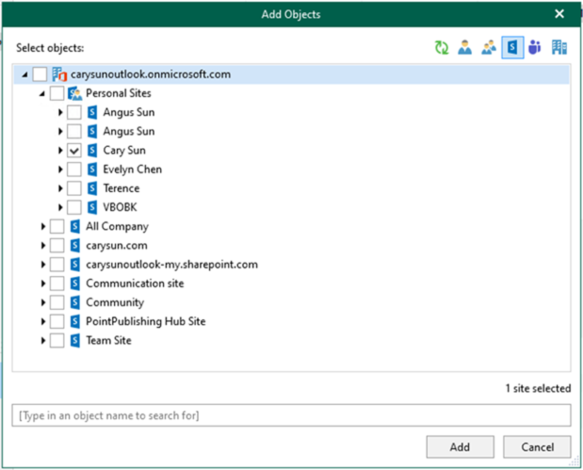Check the All Company checkbox
This screenshot has width=583, height=470.
pos(57,226)
